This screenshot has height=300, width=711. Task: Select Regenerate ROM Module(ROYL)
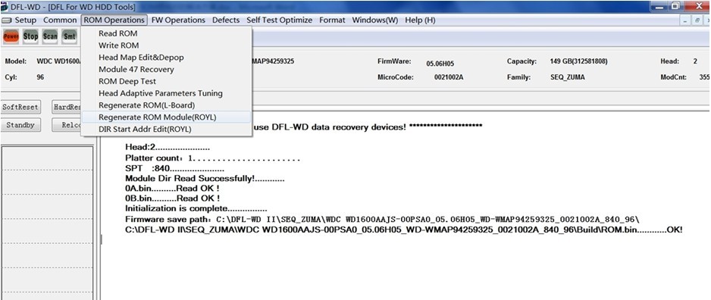point(166,117)
